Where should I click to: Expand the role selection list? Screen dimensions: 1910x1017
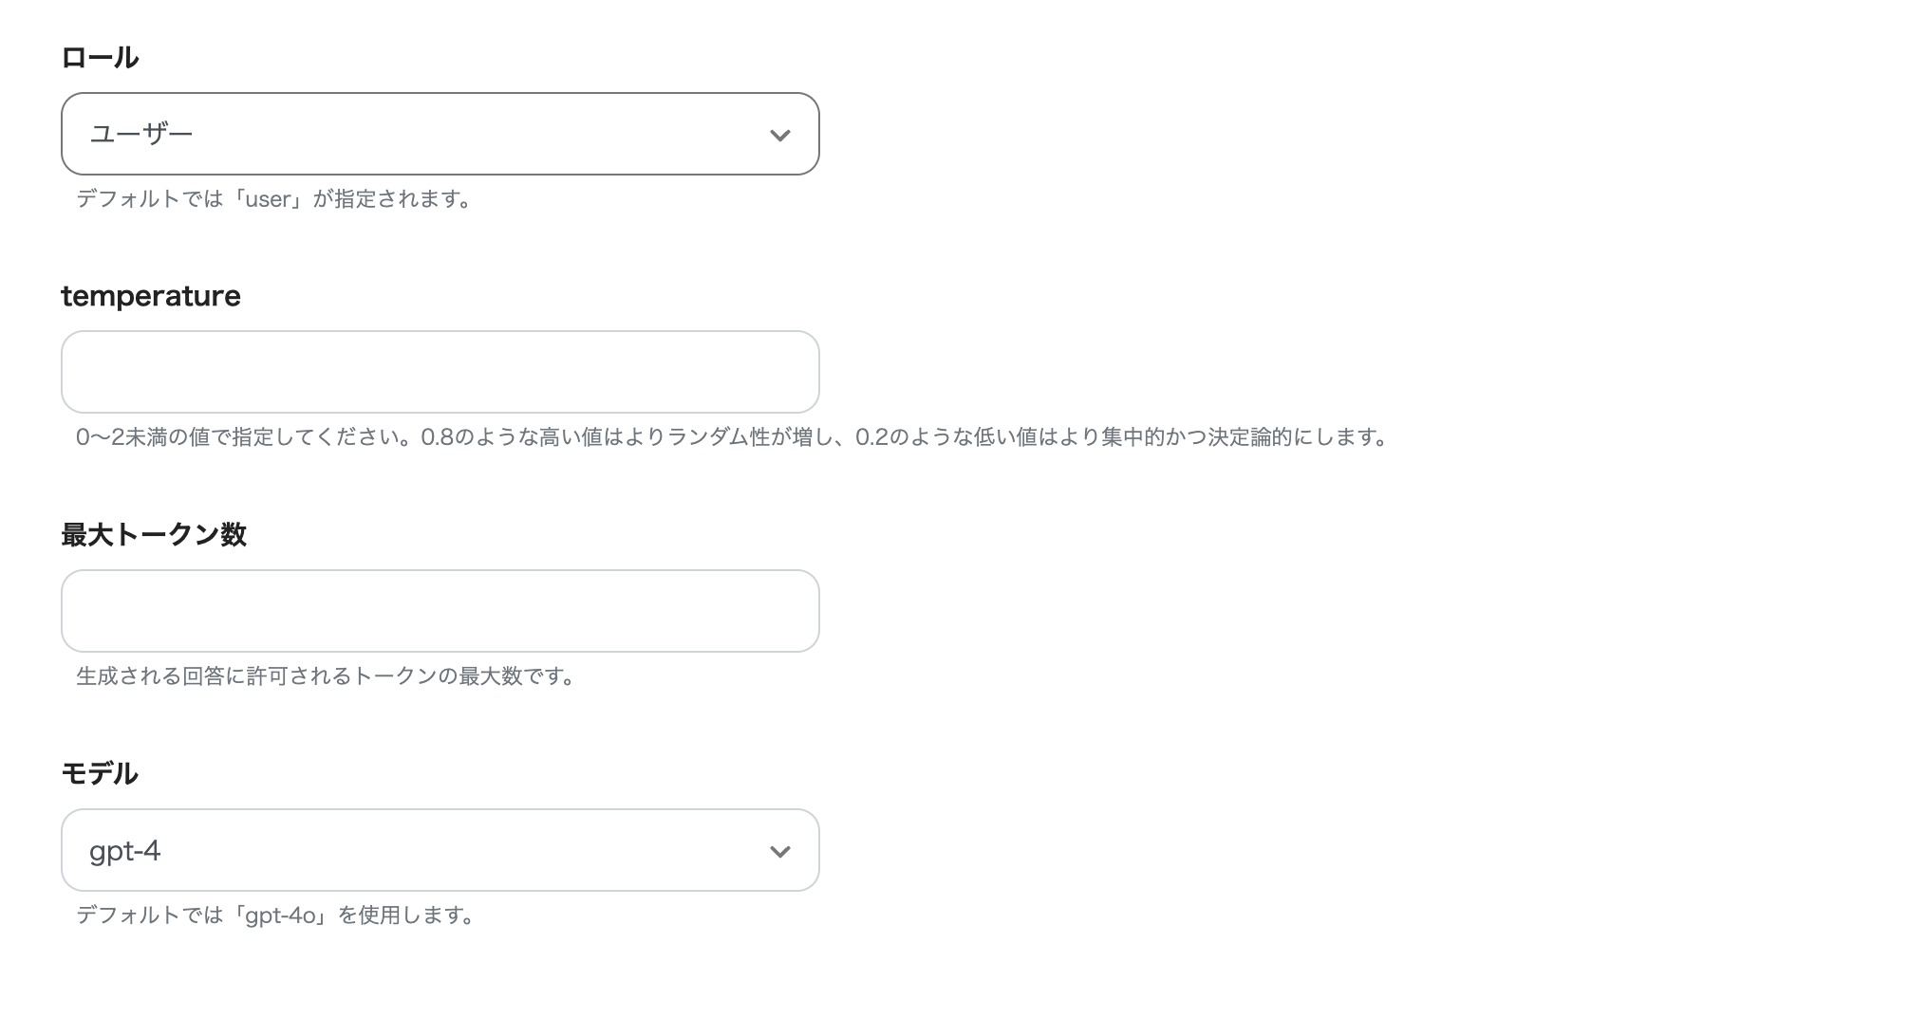tap(440, 134)
